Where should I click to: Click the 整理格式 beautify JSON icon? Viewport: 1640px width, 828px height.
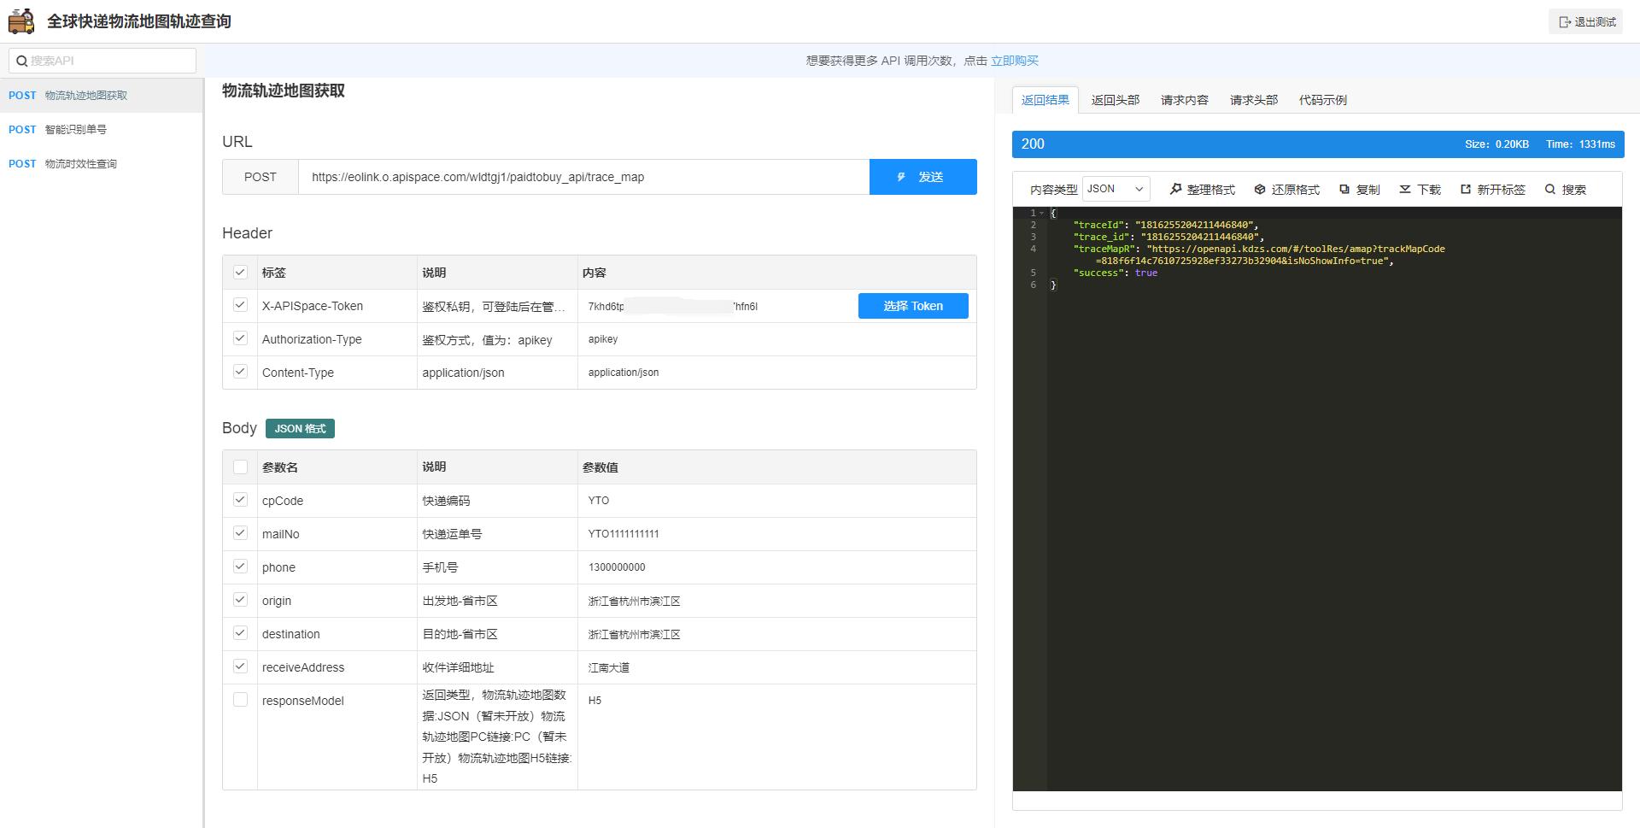pyautogui.click(x=1174, y=189)
